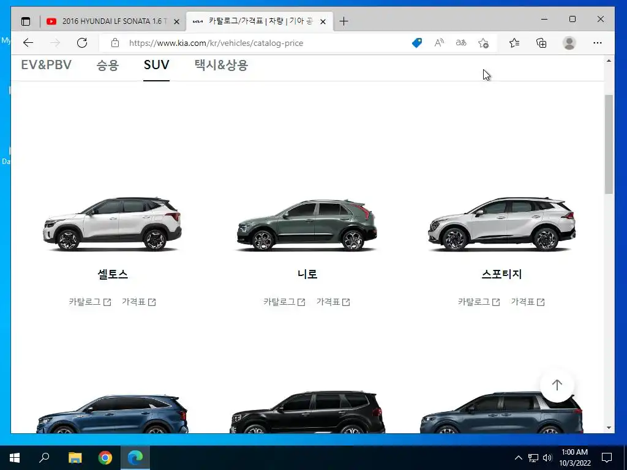This screenshot has width=627, height=470.
Task: Open the Collections icon
Action: point(541,43)
